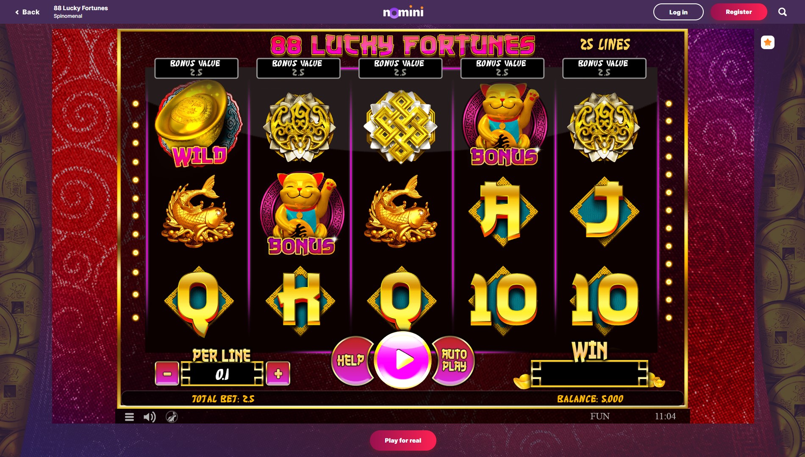Start Auto Play mode

tap(454, 360)
